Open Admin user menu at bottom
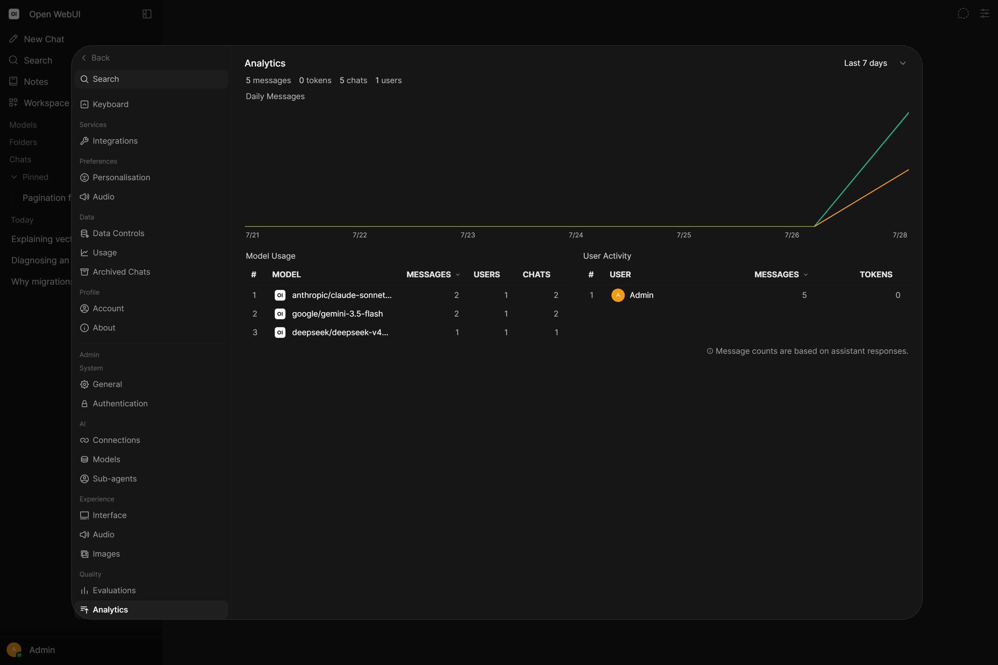 (x=32, y=650)
